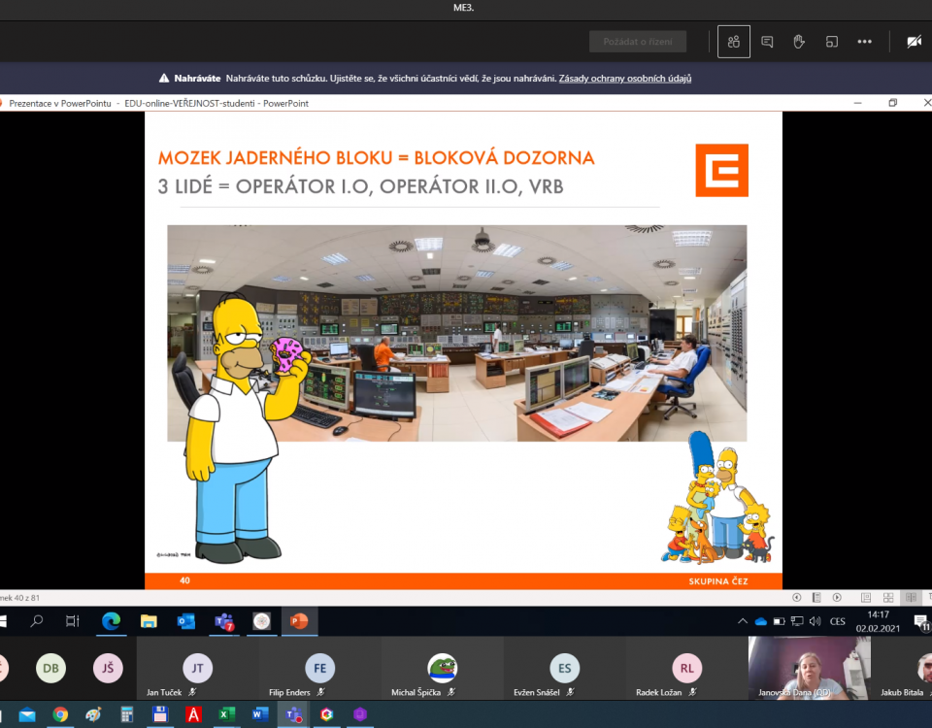Screen dimensions: 932x728
Task: Toggle the camera on or off
Action: [915, 42]
